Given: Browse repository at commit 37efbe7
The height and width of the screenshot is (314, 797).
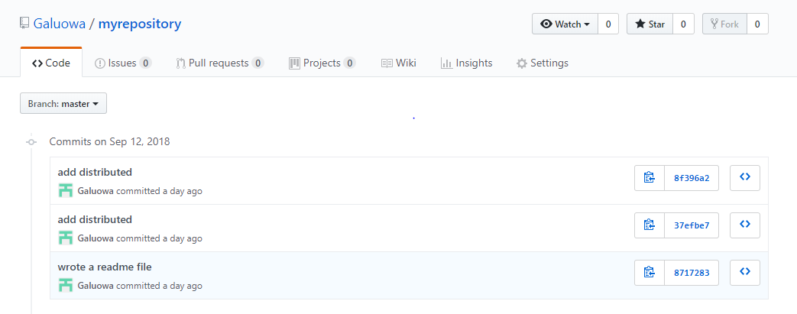Looking at the screenshot, I should pos(744,225).
